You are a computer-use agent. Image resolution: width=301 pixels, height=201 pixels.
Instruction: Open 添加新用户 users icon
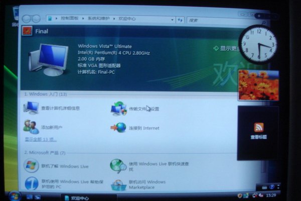[x=31, y=127]
